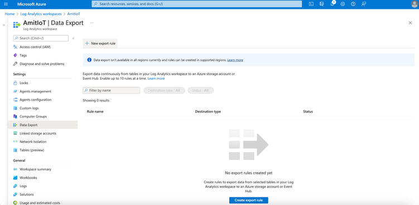Click New export rule toolbar button

point(100,43)
